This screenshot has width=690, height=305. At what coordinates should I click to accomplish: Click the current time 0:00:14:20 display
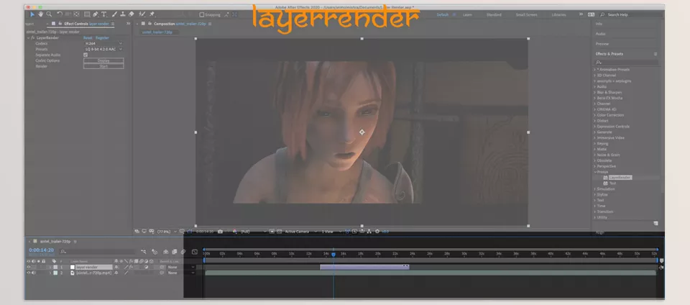42,250
